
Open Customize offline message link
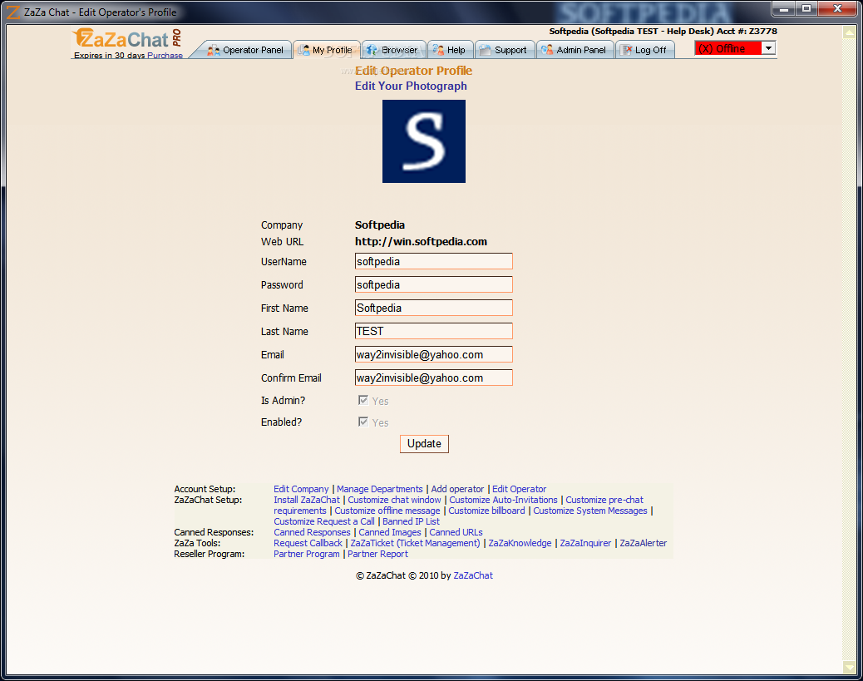pos(387,511)
